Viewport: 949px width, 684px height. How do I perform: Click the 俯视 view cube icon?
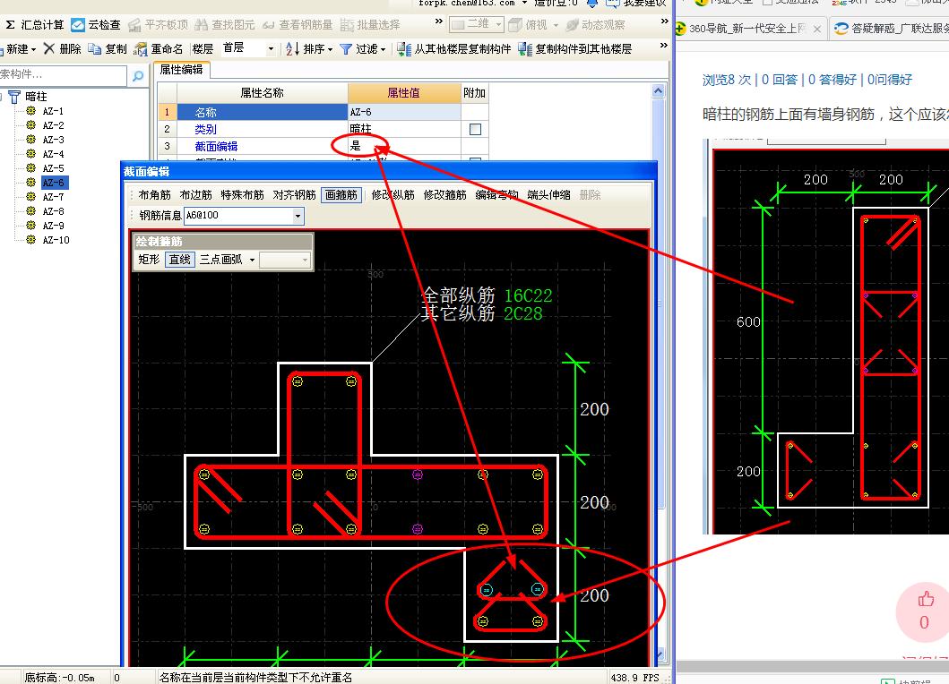515,25
